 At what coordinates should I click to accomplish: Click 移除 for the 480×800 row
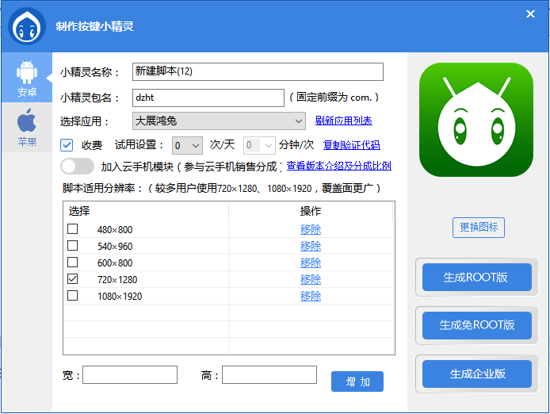pyautogui.click(x=311, y=230)
